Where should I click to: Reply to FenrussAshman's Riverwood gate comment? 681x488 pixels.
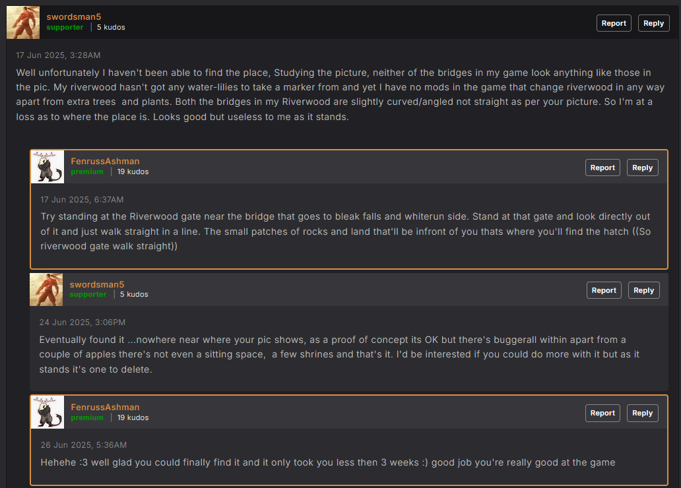coord(642,168)
